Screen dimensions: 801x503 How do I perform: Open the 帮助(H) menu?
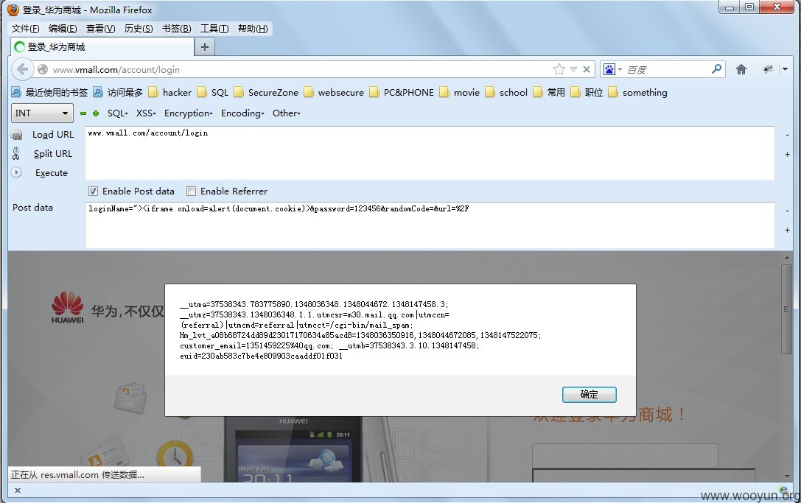pos(253,29)
